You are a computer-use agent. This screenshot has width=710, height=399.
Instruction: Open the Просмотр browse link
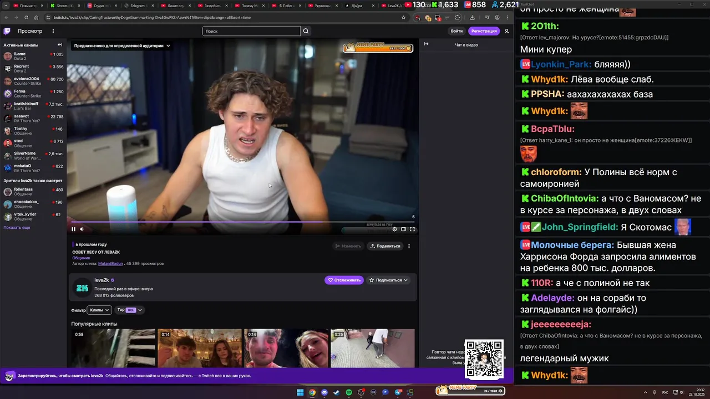click(x=29, y=31)
